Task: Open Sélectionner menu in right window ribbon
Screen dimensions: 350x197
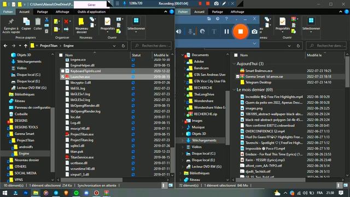Action: click(311, 25)
